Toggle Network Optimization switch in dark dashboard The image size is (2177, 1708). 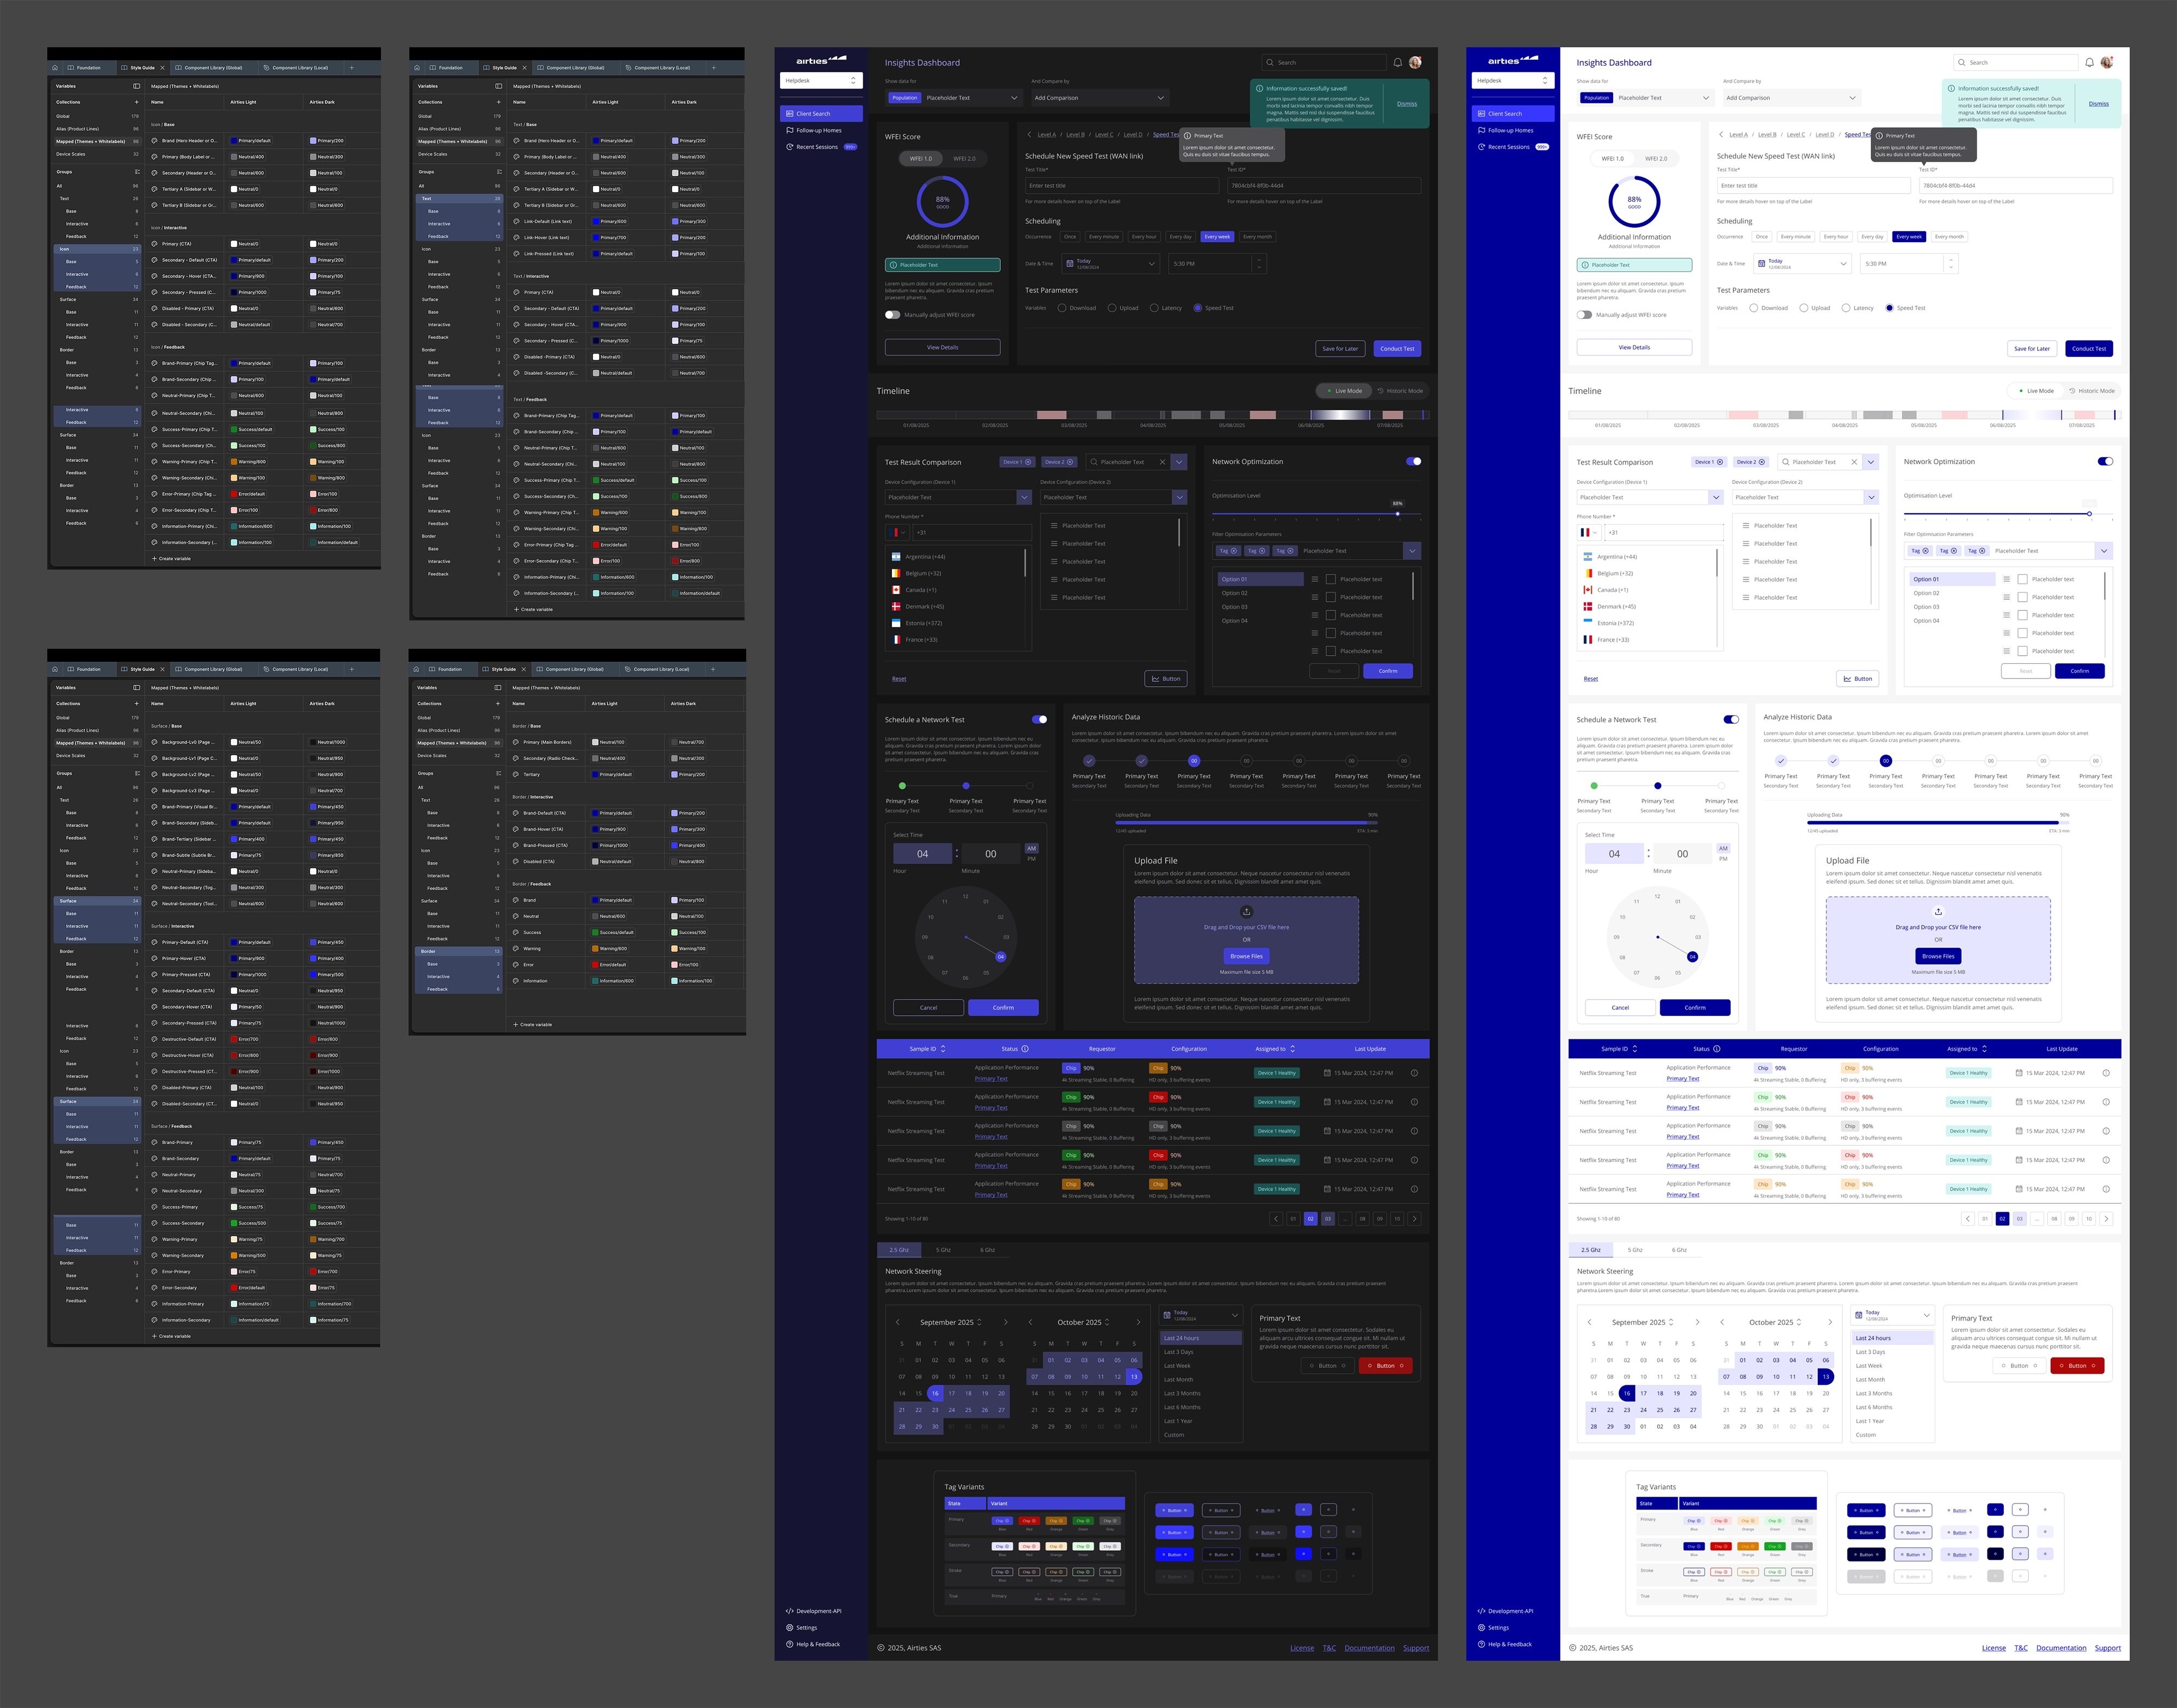[1413, 462]
